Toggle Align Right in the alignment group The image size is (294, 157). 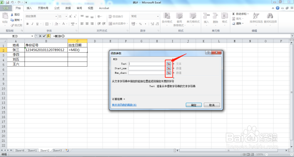(x=92, y=24)
